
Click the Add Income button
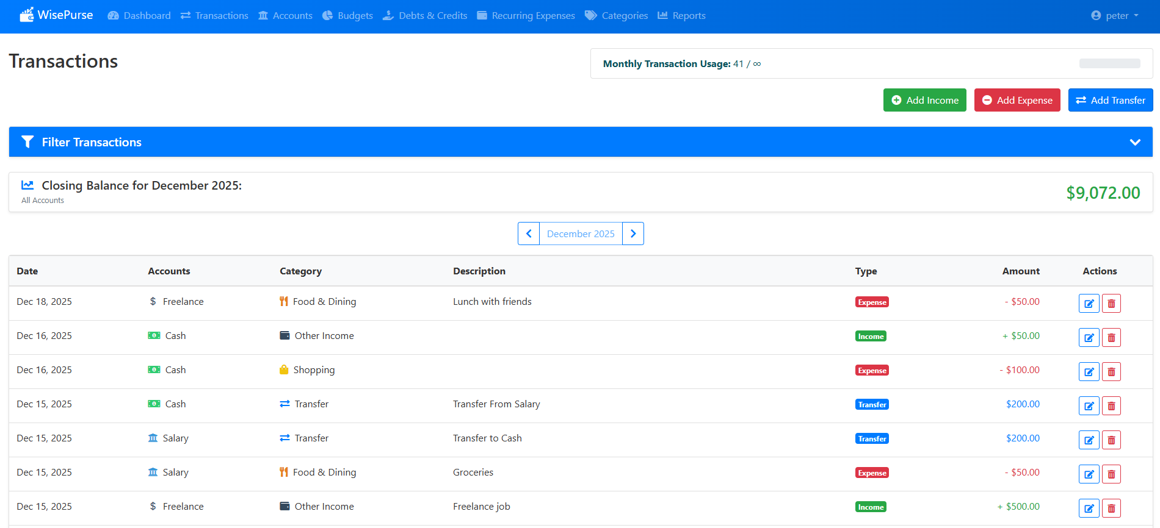click(925, 100)
